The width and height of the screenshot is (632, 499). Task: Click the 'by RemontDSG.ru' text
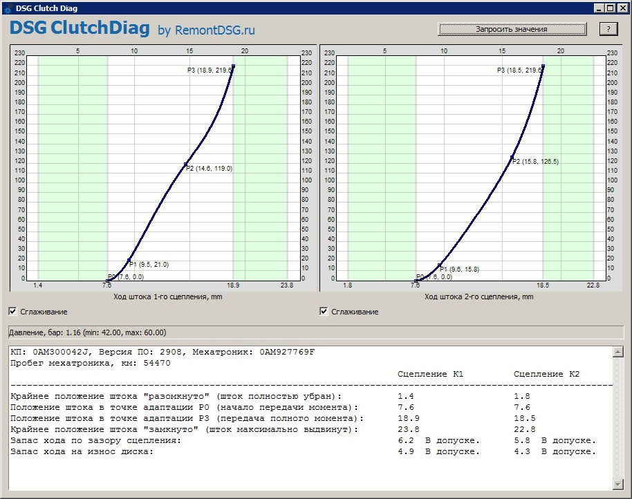(x=206, y=30)
